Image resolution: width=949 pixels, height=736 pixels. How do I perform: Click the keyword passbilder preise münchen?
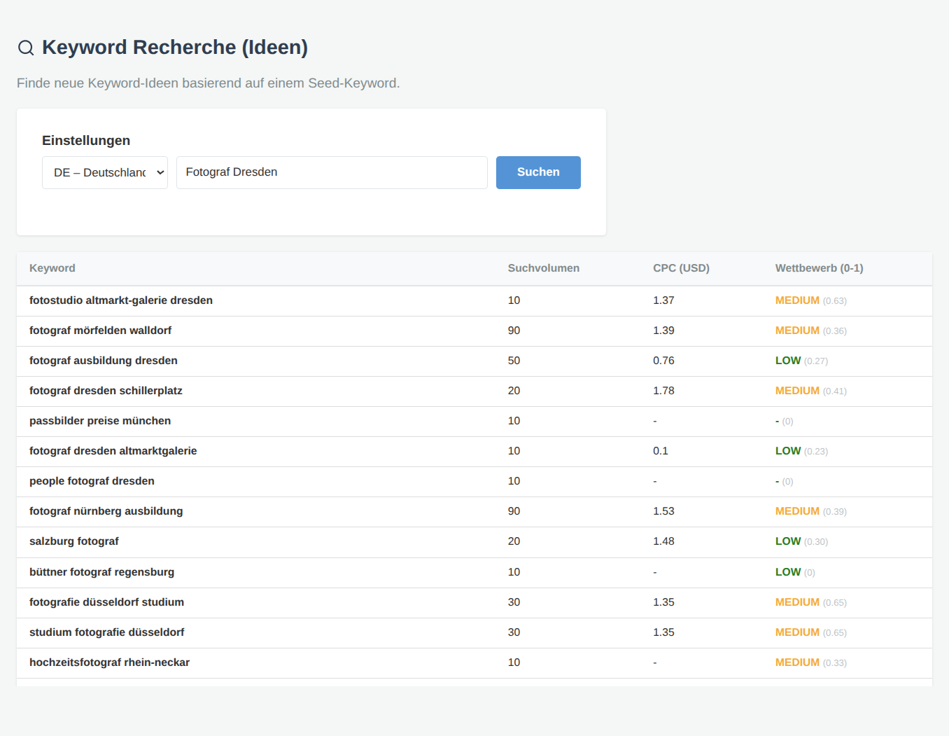point(100,421)
